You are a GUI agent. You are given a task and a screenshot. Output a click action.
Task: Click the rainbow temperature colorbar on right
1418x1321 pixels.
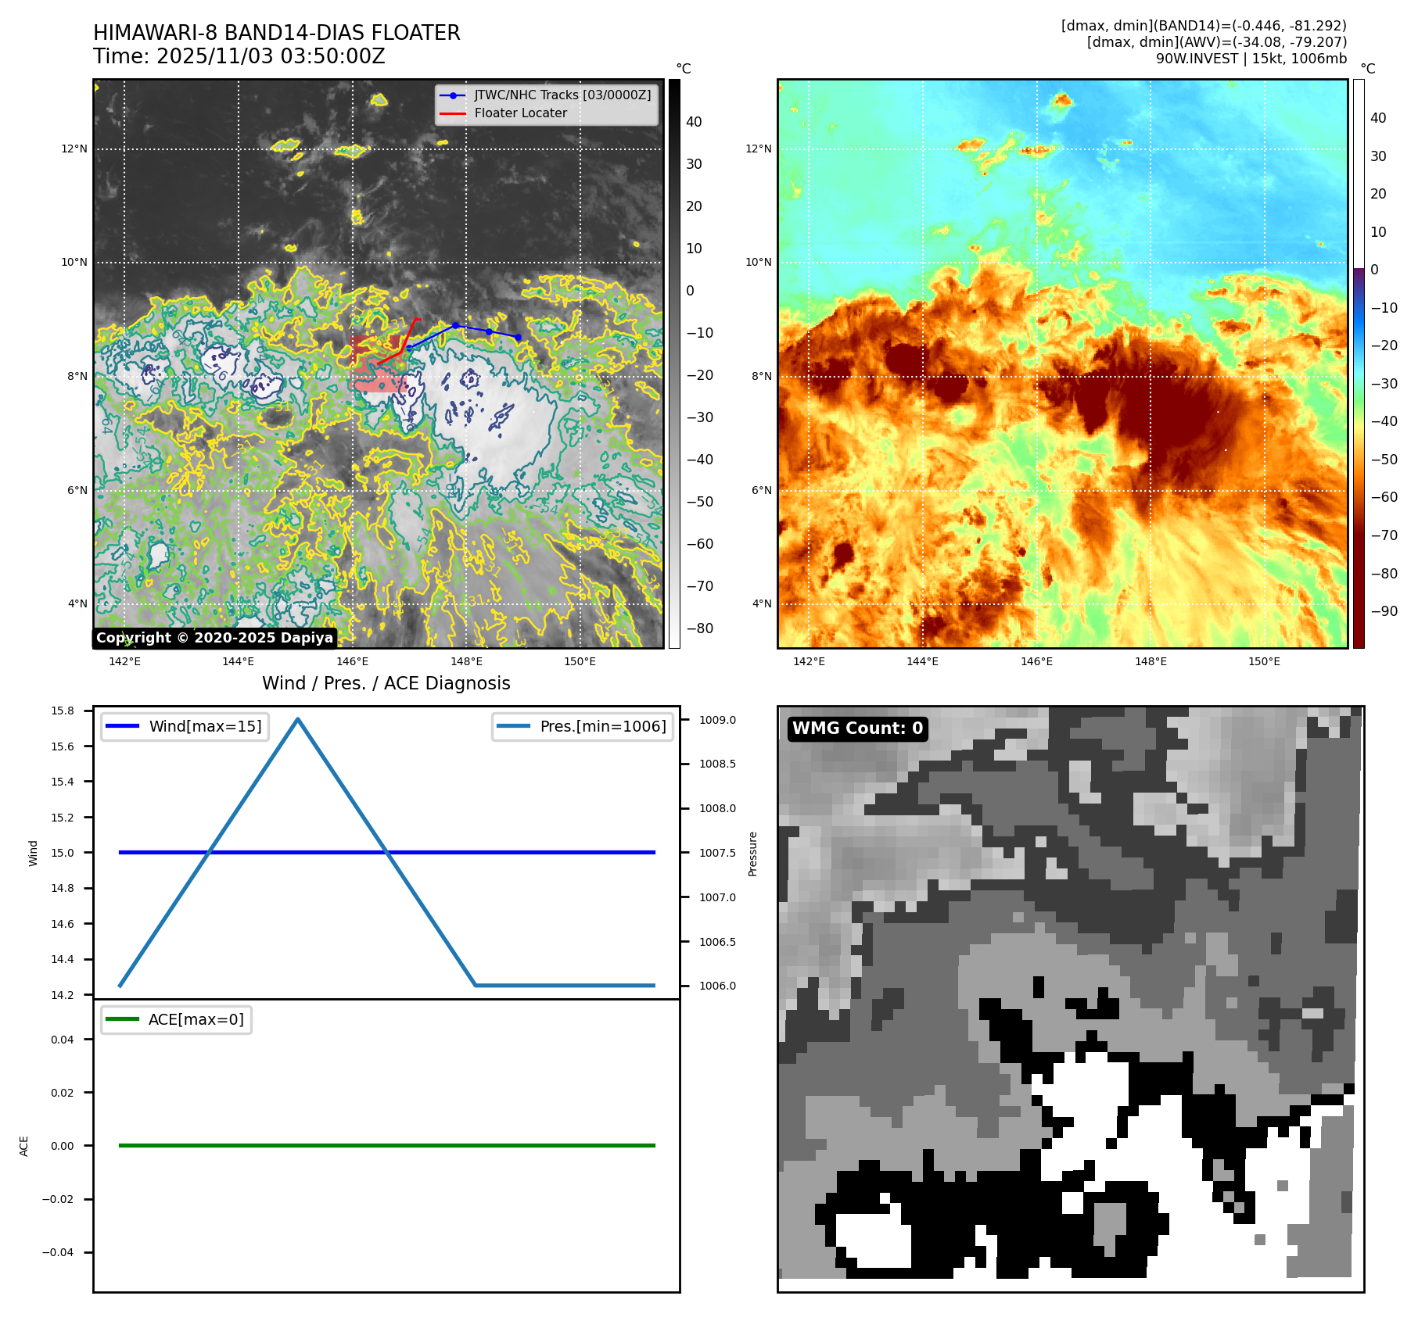point(1359,363)
